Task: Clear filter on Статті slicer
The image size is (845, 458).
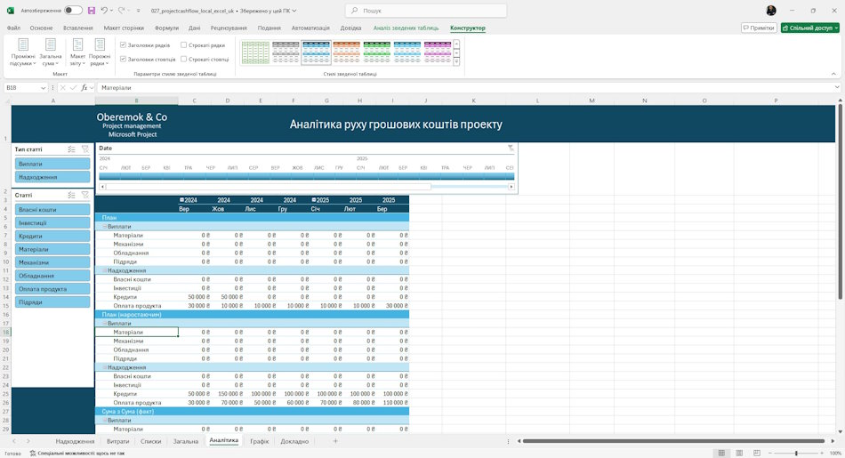Action: coord(85,195)
